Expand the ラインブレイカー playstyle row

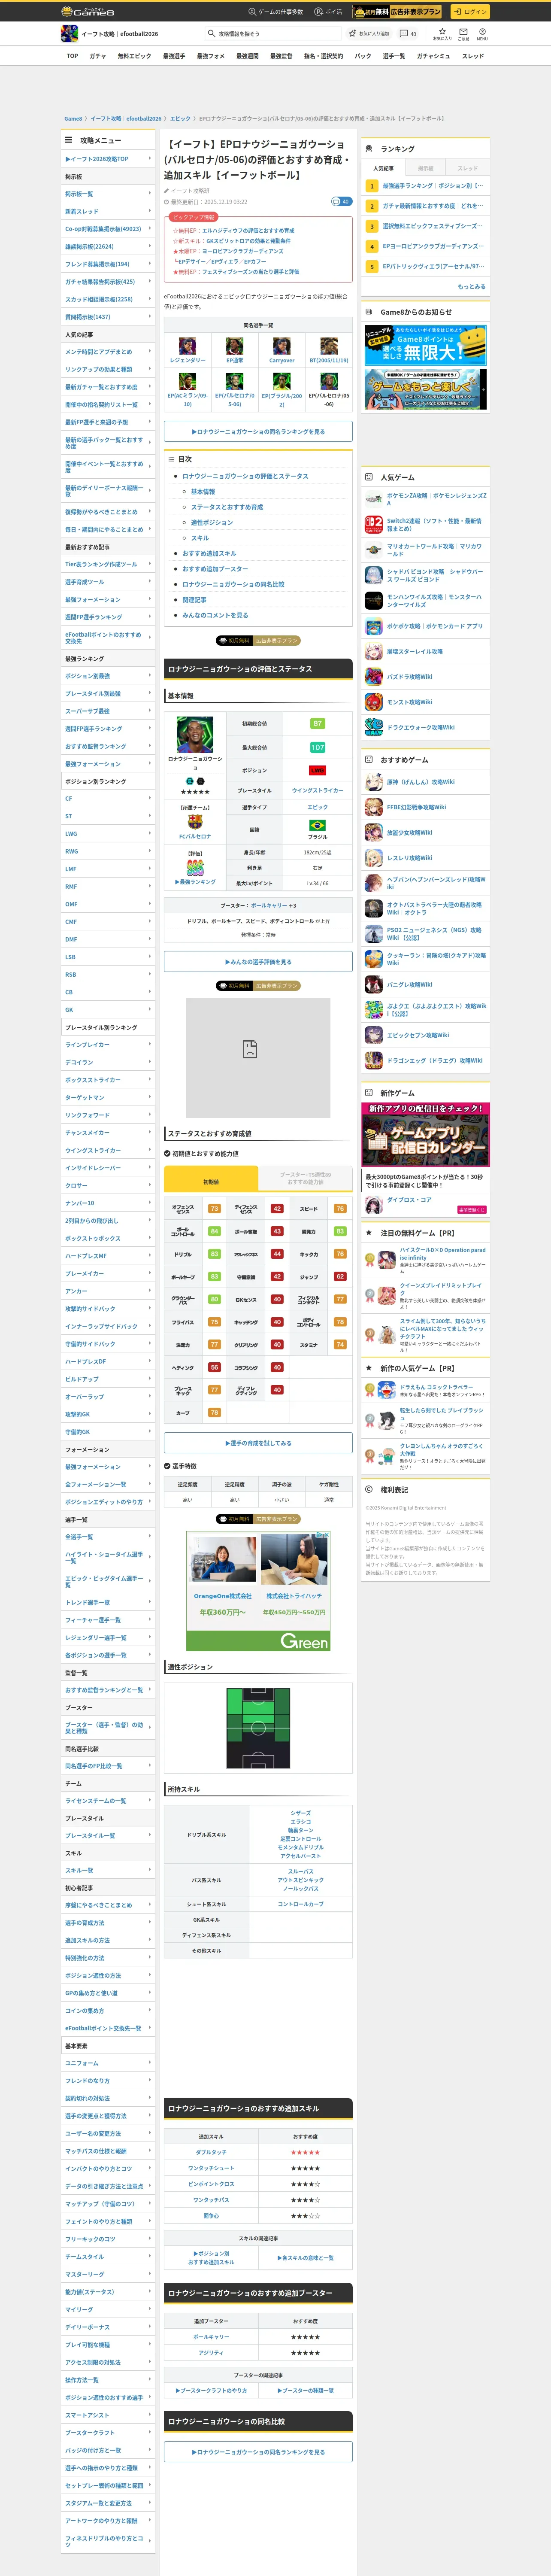coord(108,1045)
